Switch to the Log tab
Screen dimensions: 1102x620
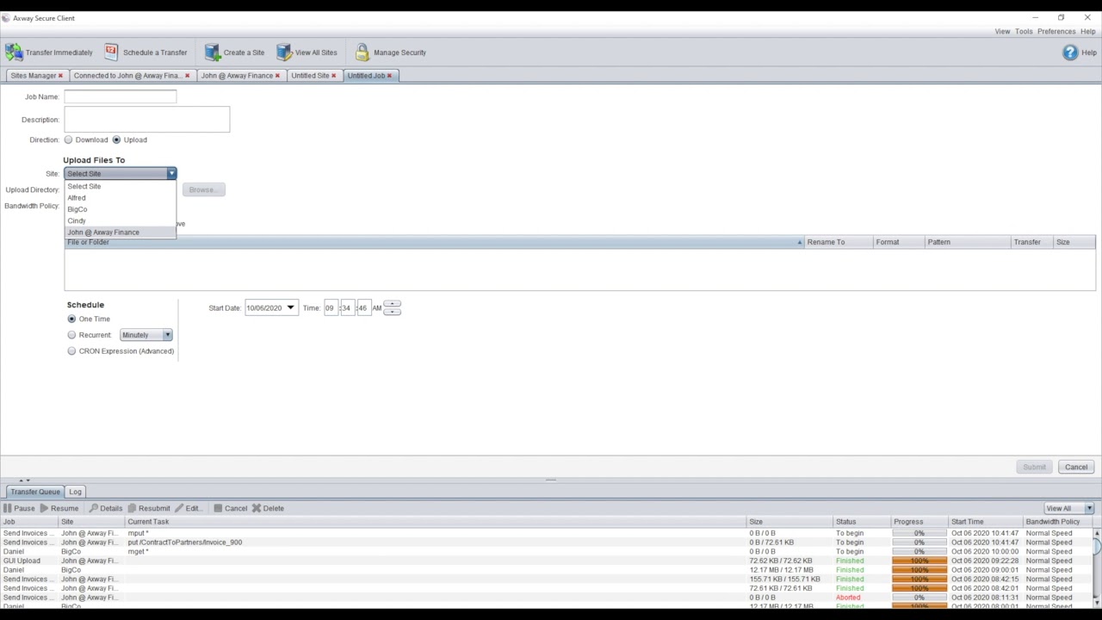point(75,492)
